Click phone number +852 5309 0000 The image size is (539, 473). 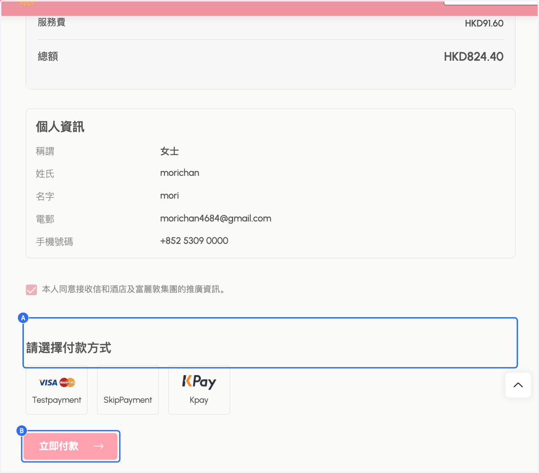(194, 241)
